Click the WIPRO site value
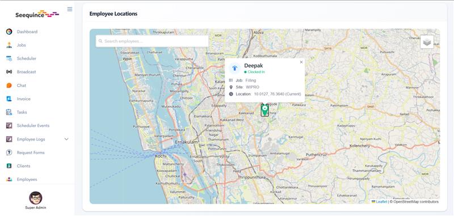The height and width of the screenshot is (216, 454). pyautogui.click(x=253, y=87)
